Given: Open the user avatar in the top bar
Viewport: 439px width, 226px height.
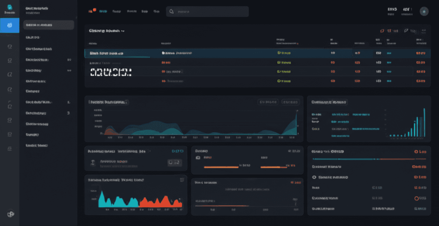Looking at the screenshot, I should [424, 12].
